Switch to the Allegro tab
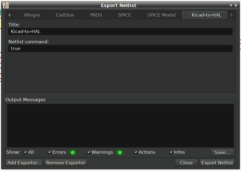 coord(32,15)
